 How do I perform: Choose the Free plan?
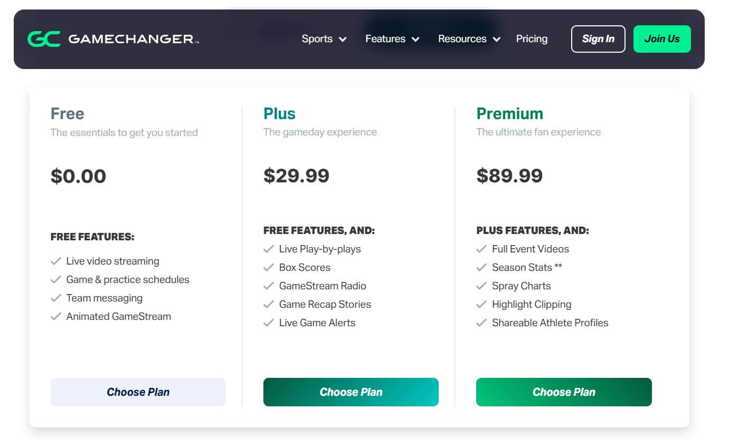tap(138, 392)
